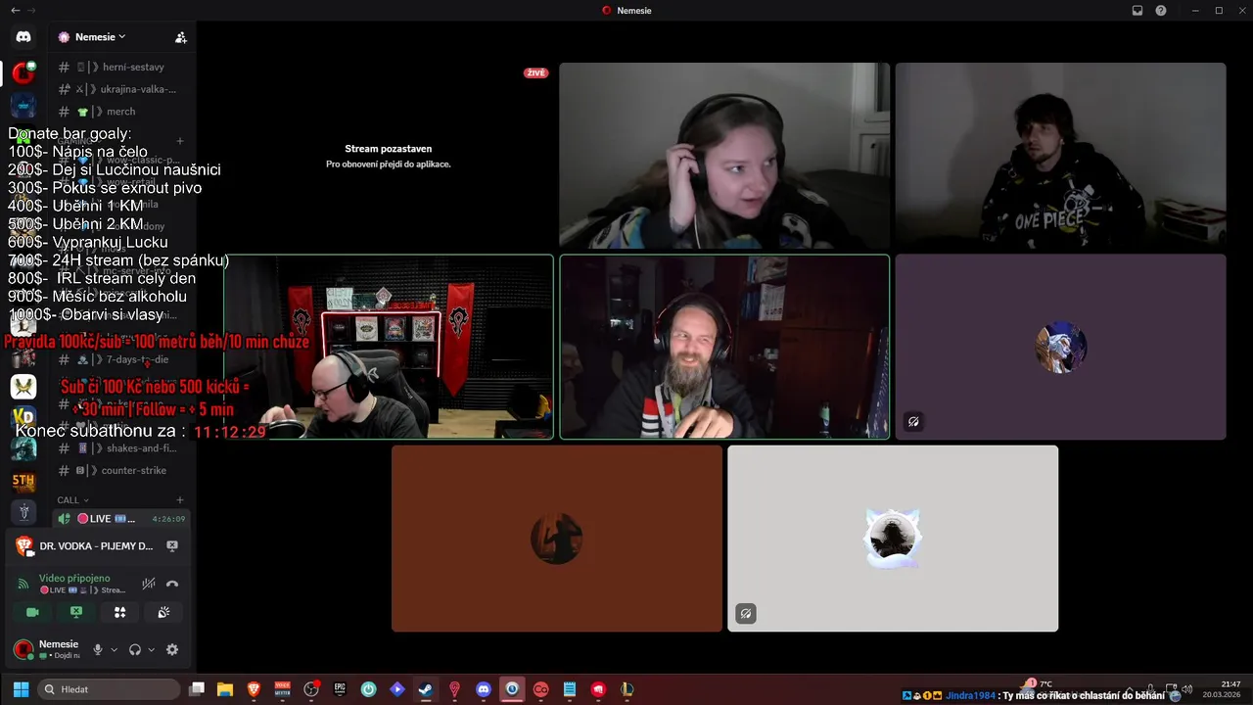Toggle the camera button
This screenshot has width=1253, height=705.
pos(32,612)
